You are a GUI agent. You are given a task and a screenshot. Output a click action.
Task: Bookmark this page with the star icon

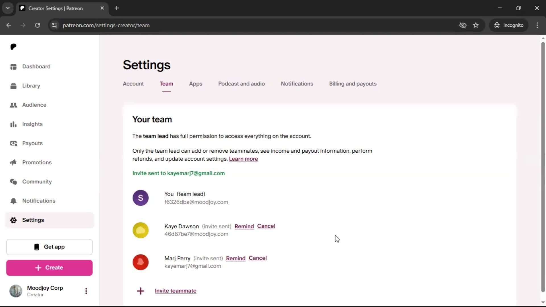(x=476, y=25)
